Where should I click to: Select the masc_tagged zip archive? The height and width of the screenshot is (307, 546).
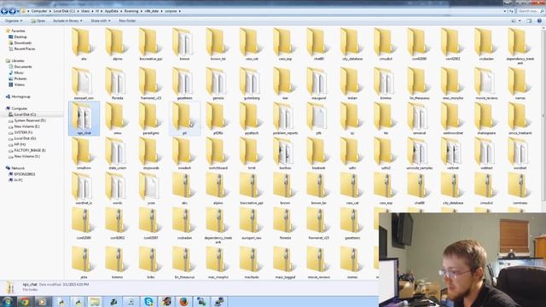point(285,262)
